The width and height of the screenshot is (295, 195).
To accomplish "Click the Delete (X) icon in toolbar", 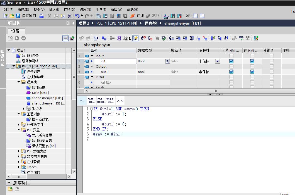I will [70, 16].
